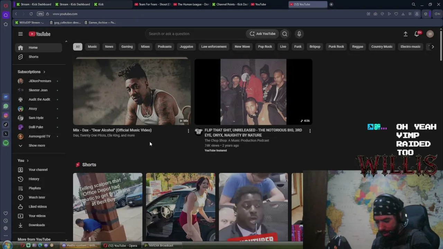Open the WillisEXP Stream bookmark
This screenshot has height=249, width=443.
(x=29, y=22)
